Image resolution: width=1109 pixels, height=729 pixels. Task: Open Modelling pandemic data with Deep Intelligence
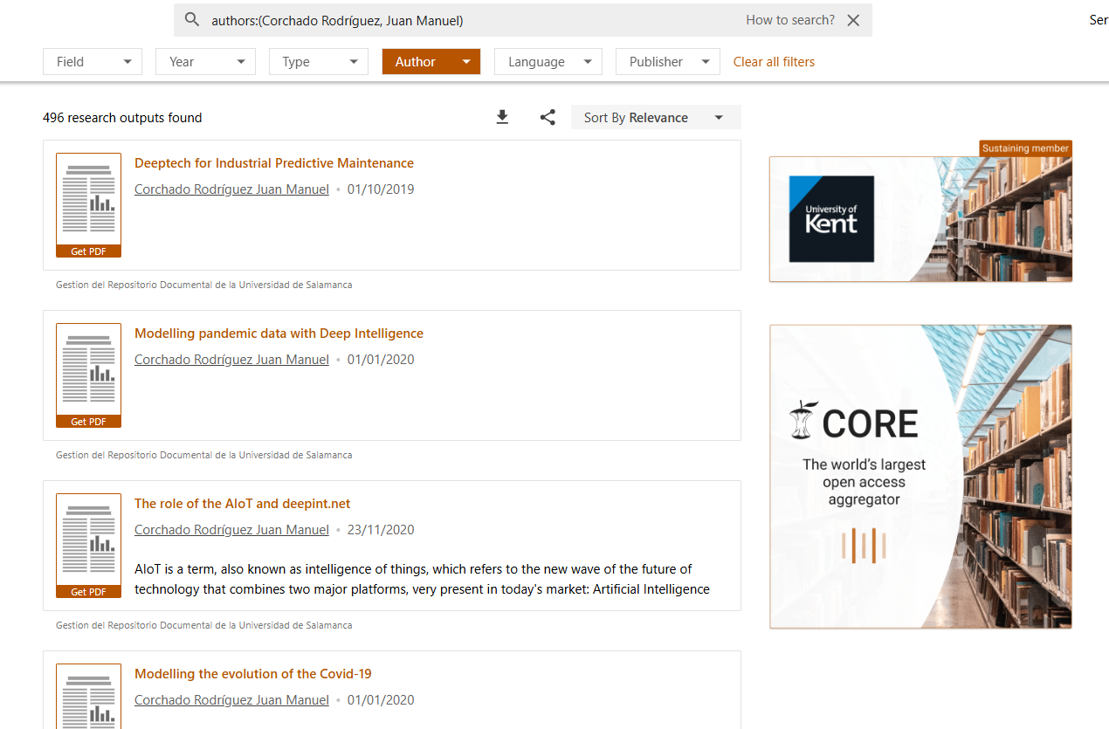tap(279, 334)
